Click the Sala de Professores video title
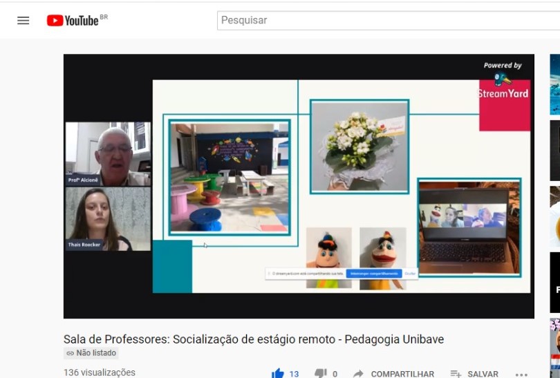This screenshot has width=560, height=378. [253, 339]
